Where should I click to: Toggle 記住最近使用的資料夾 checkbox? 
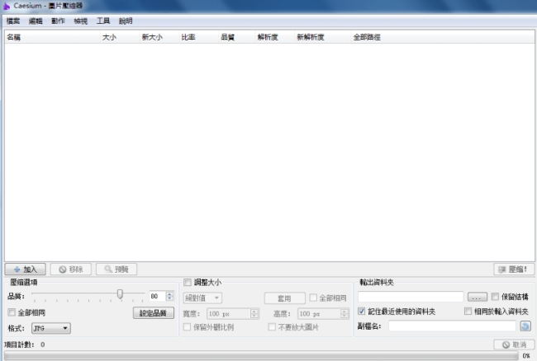coord(361,312)
